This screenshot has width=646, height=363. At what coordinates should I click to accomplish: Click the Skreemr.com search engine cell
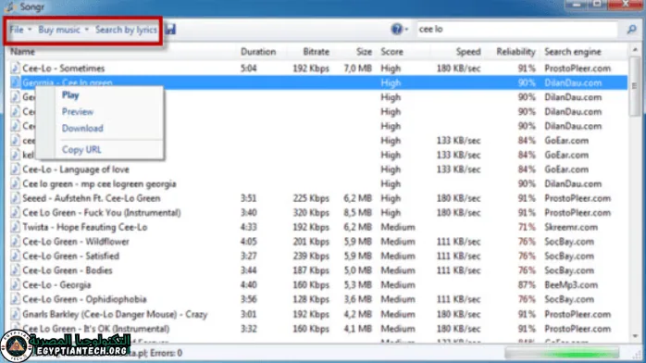pos(571,227)
